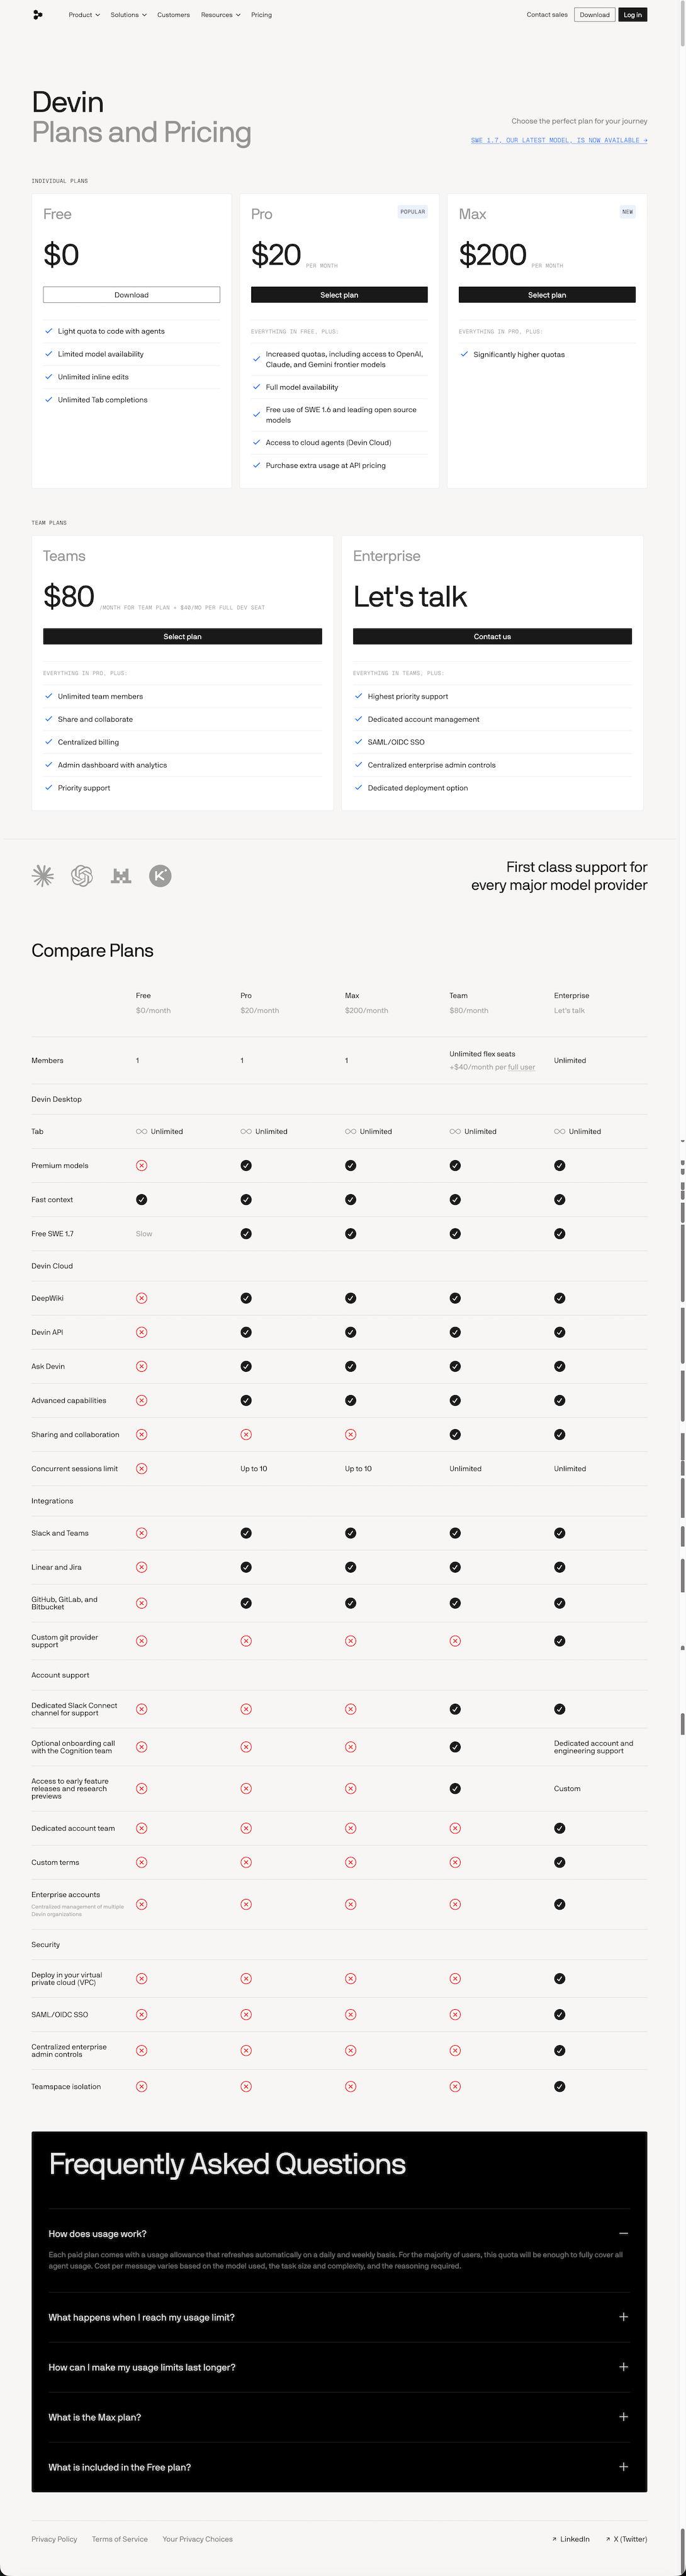This screenshot has height=2576, width=686.
Task: Click the Cognition logo in the header
Action: tap(38, 15)
